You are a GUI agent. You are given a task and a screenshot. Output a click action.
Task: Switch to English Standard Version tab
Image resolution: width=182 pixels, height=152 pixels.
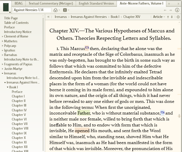pyautogui.click(x=96, y=3)
